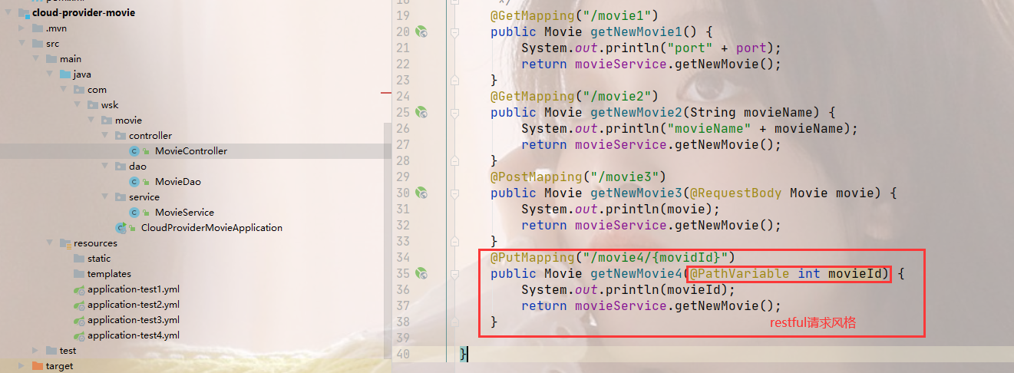
Task: Click the target folder orange icon
Action: pyautogui.click(x=38, y=366)
